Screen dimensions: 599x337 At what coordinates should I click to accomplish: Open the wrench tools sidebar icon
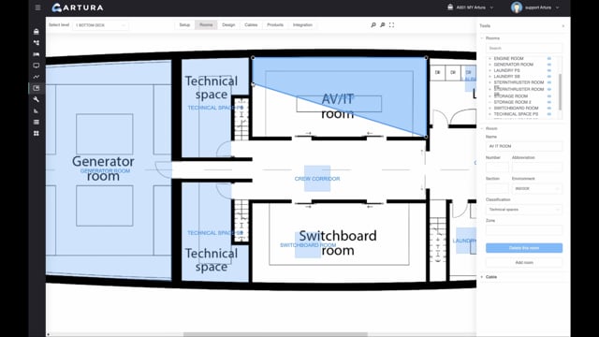click(37, 99)
